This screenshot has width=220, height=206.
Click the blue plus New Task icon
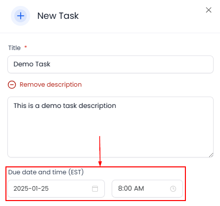click(x=20, y=16)
